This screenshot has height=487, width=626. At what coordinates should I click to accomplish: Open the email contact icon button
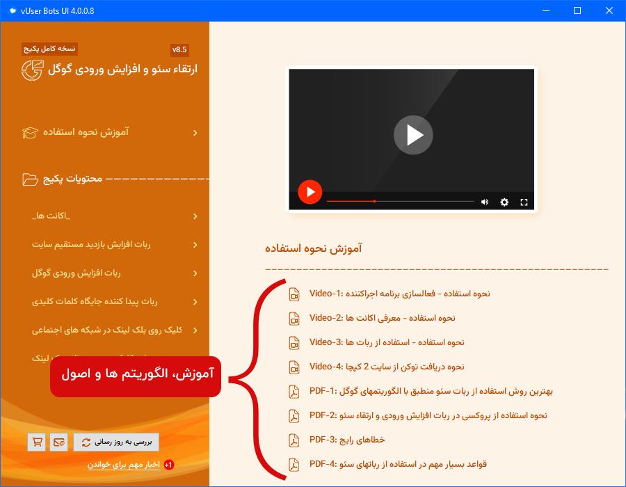tap(58, 442)
